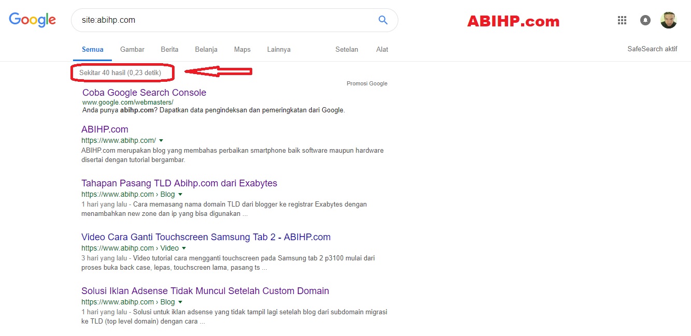Image resolution: width=691 pixels, height=336 pixels.
Task: Click the ABIHP.com homepage description snippet
Action: (x=233, y=155)
